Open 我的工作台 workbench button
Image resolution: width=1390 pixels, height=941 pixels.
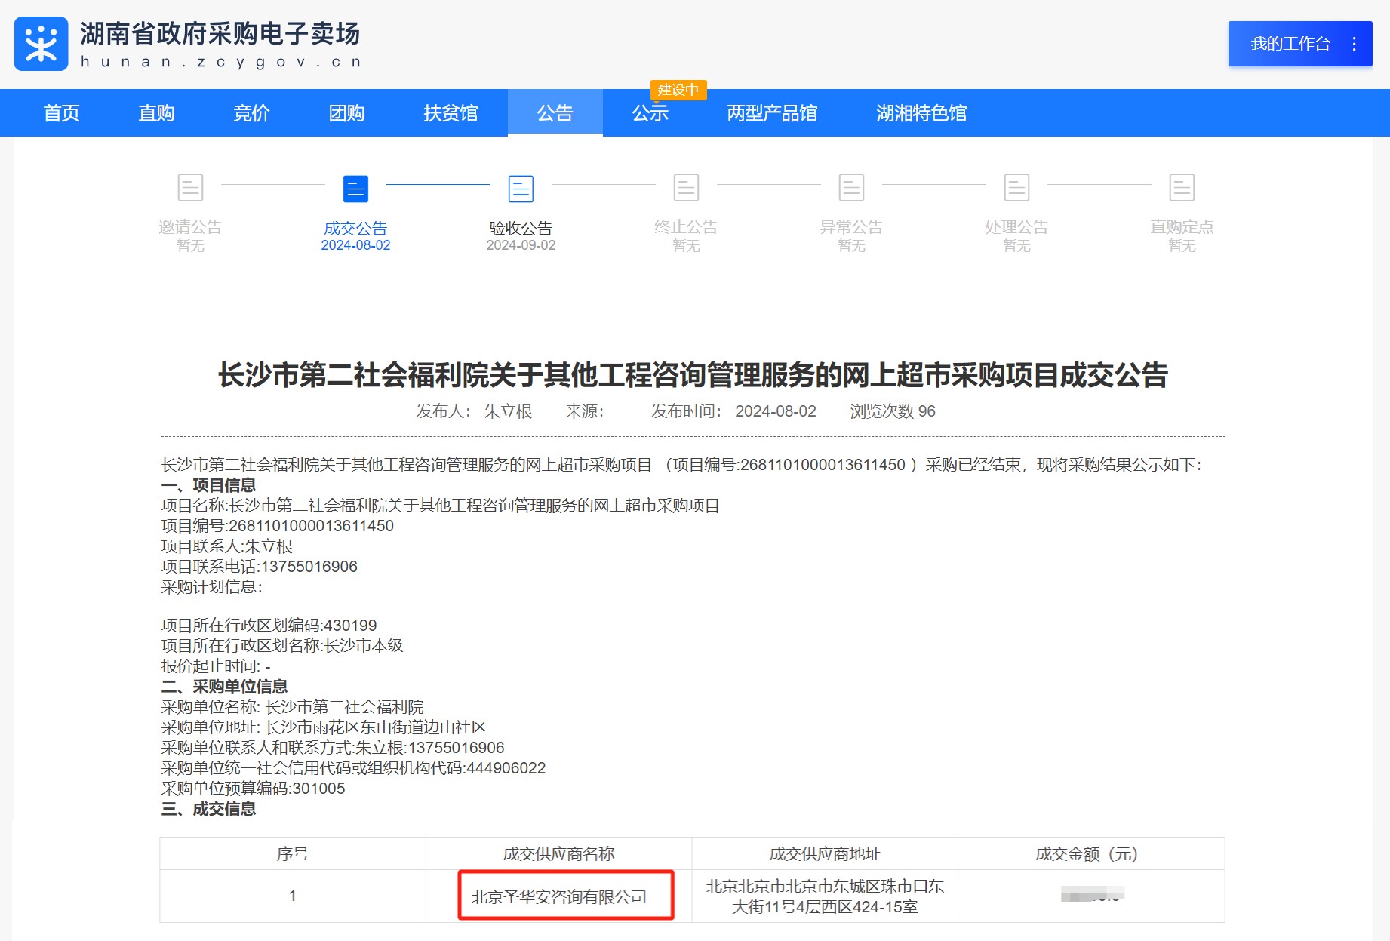1290,44
